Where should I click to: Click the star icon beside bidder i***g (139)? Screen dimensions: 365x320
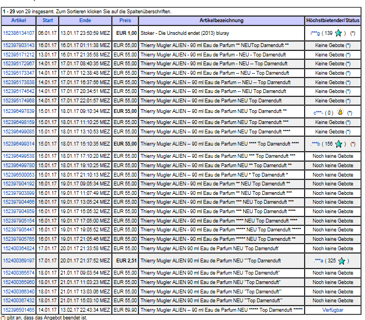pyautogui.click(x=338, y=33)
